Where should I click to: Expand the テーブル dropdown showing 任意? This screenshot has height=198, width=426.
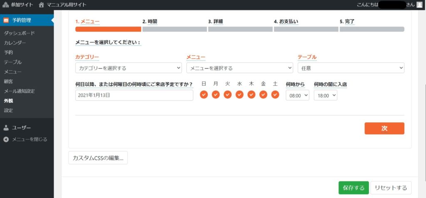(x=351, y=68)
